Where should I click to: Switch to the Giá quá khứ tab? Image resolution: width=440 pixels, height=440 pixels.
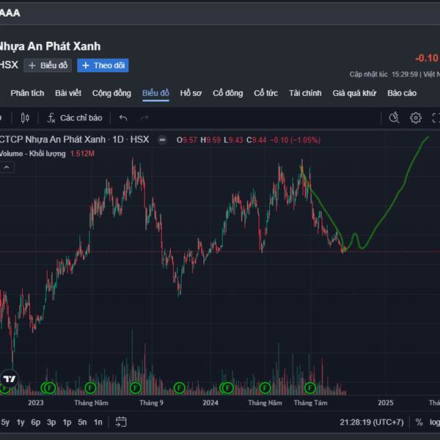coord(354,93)
